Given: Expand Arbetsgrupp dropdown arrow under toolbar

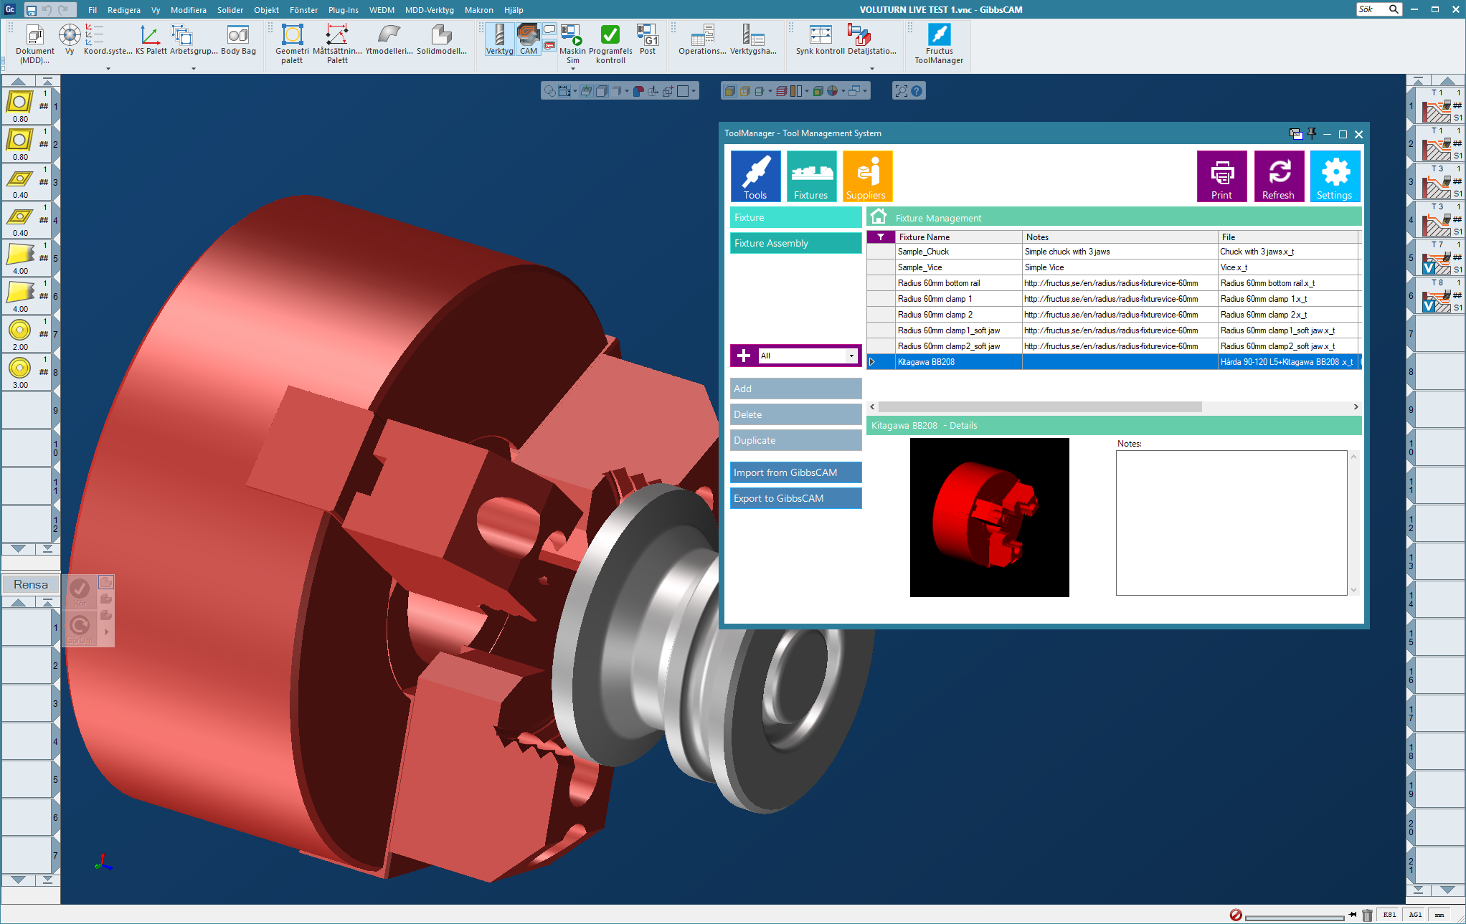Looking at the screenshot, I should (194, 69).
